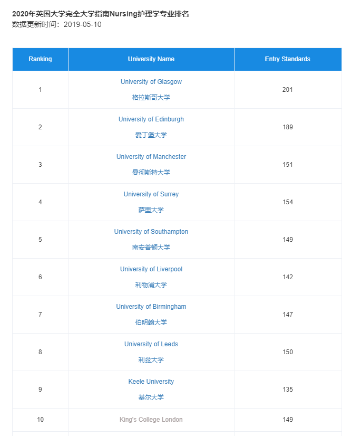Open the 爱丁堡大学 link
The width and height of the screenshot is (342, 436).
[151, 135]
